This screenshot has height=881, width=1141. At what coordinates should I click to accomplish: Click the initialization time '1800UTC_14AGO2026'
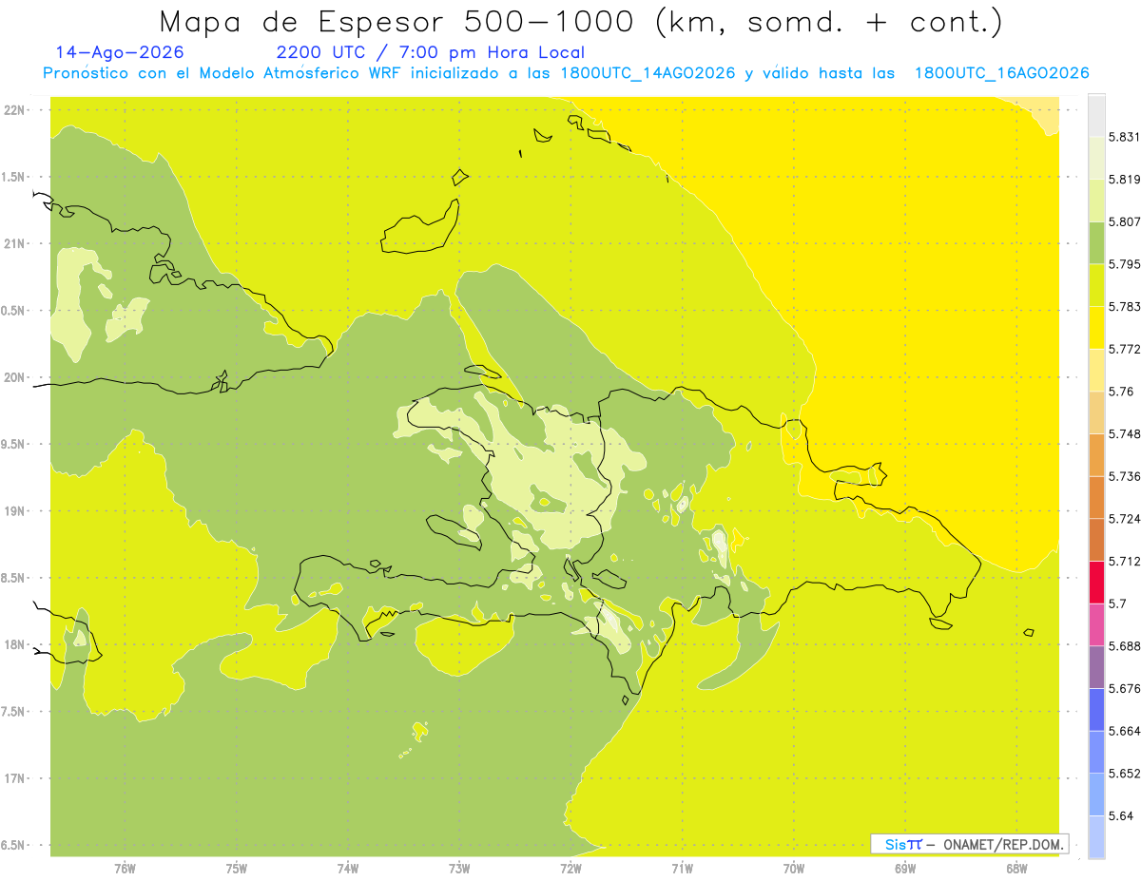[x=646, y=73]
